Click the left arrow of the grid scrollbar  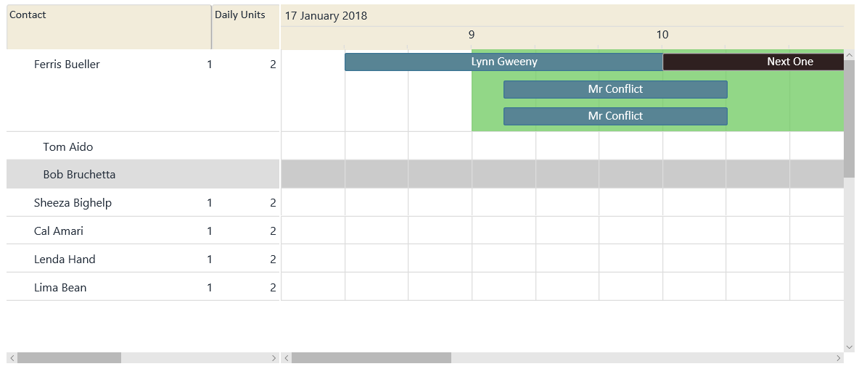[x=12, y=358]
